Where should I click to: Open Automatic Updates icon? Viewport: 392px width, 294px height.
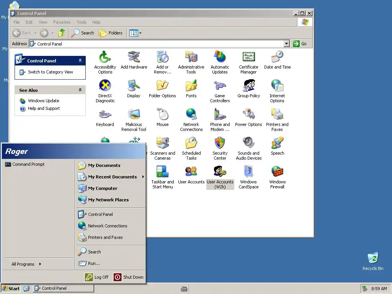(x=220, y=62)
